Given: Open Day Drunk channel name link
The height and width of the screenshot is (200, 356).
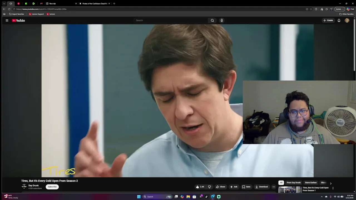Looking at the screenshot, I should click(33, 186).
